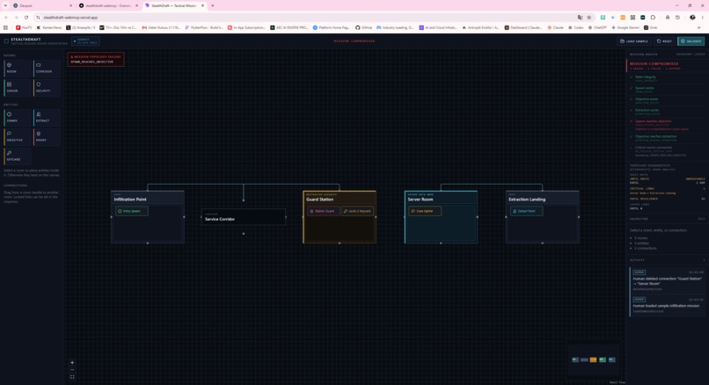The image size is (709, 385).
Task: Click the Extract Point entity chip
Action: coord(526,211)
